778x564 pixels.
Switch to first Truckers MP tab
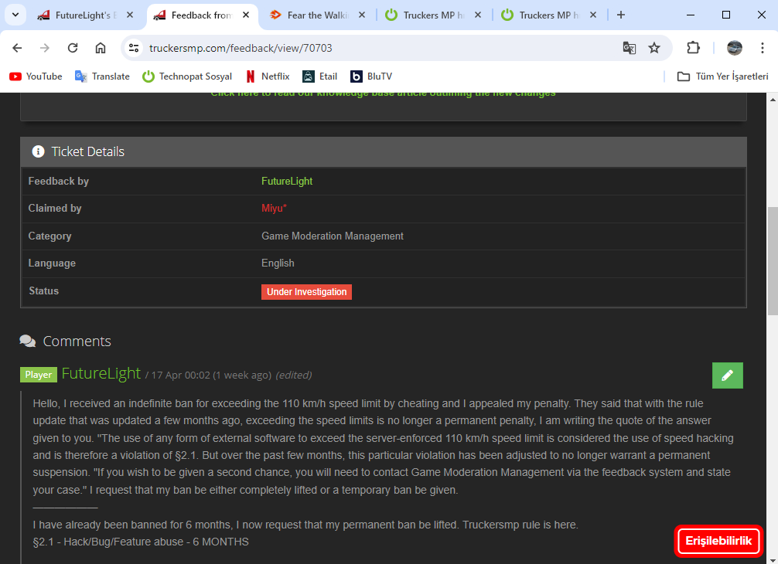click(433, 15)
